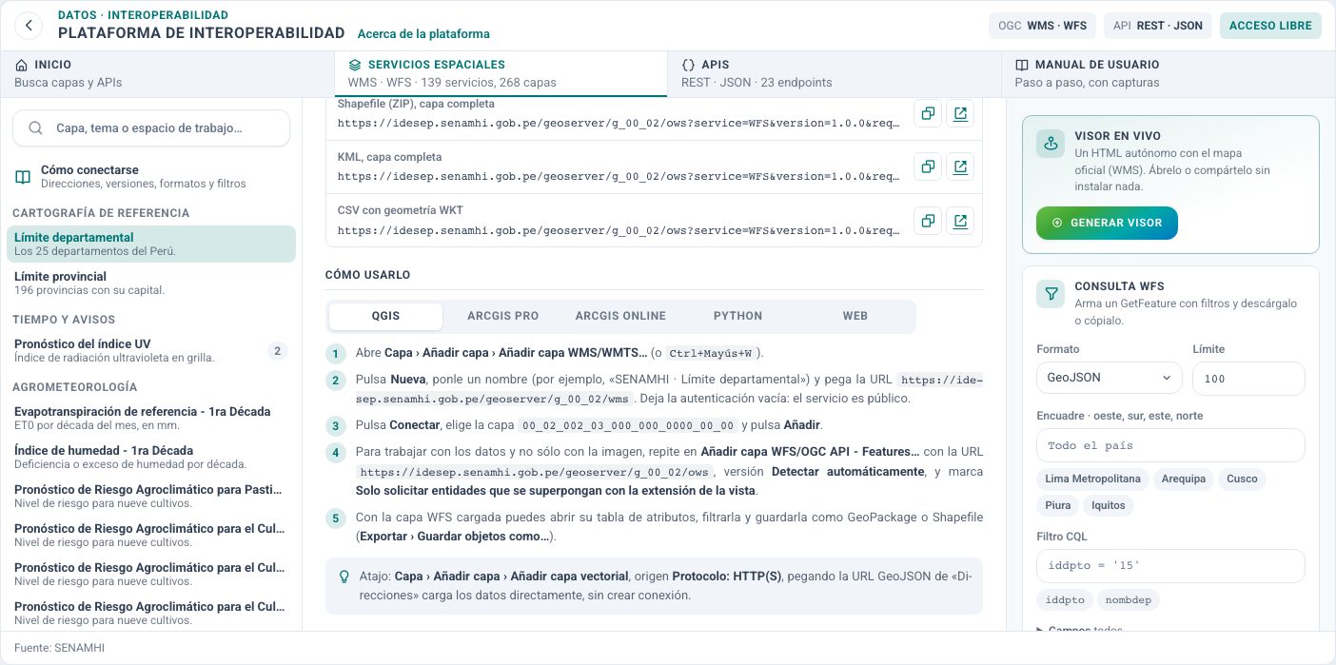
Task: Choose the Lima Metropolitana extent chip
Action: 1092,479
